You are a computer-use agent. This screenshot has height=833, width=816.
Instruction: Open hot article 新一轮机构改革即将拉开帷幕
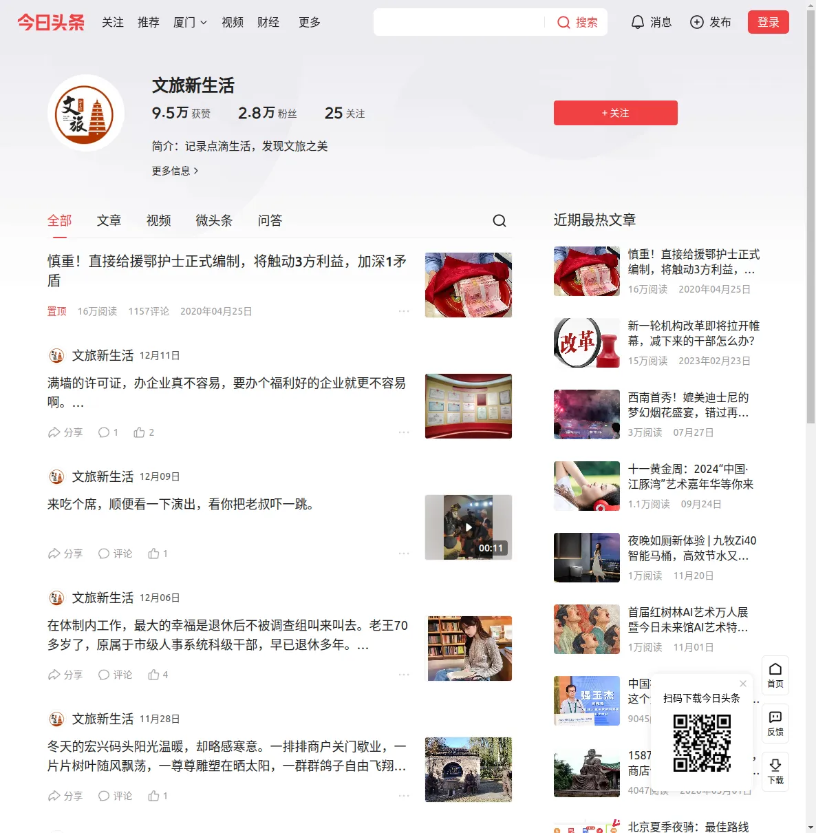(694, 333)
